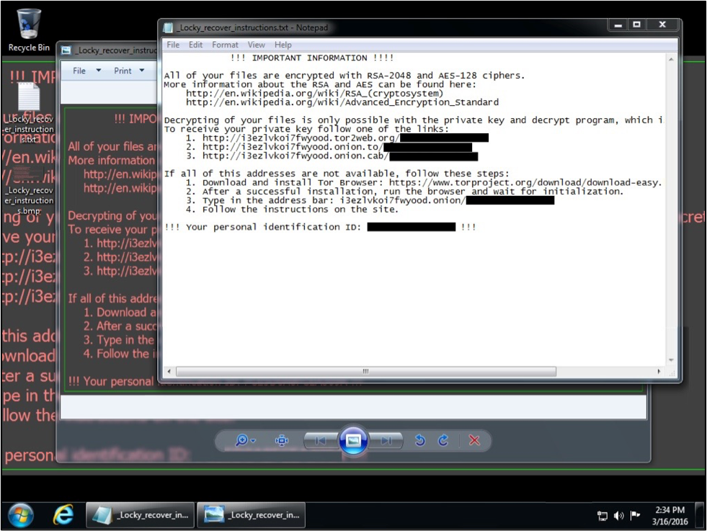
Task: Click the Notepad horizontal scrollbar thumb
Action: coord(365,372)
